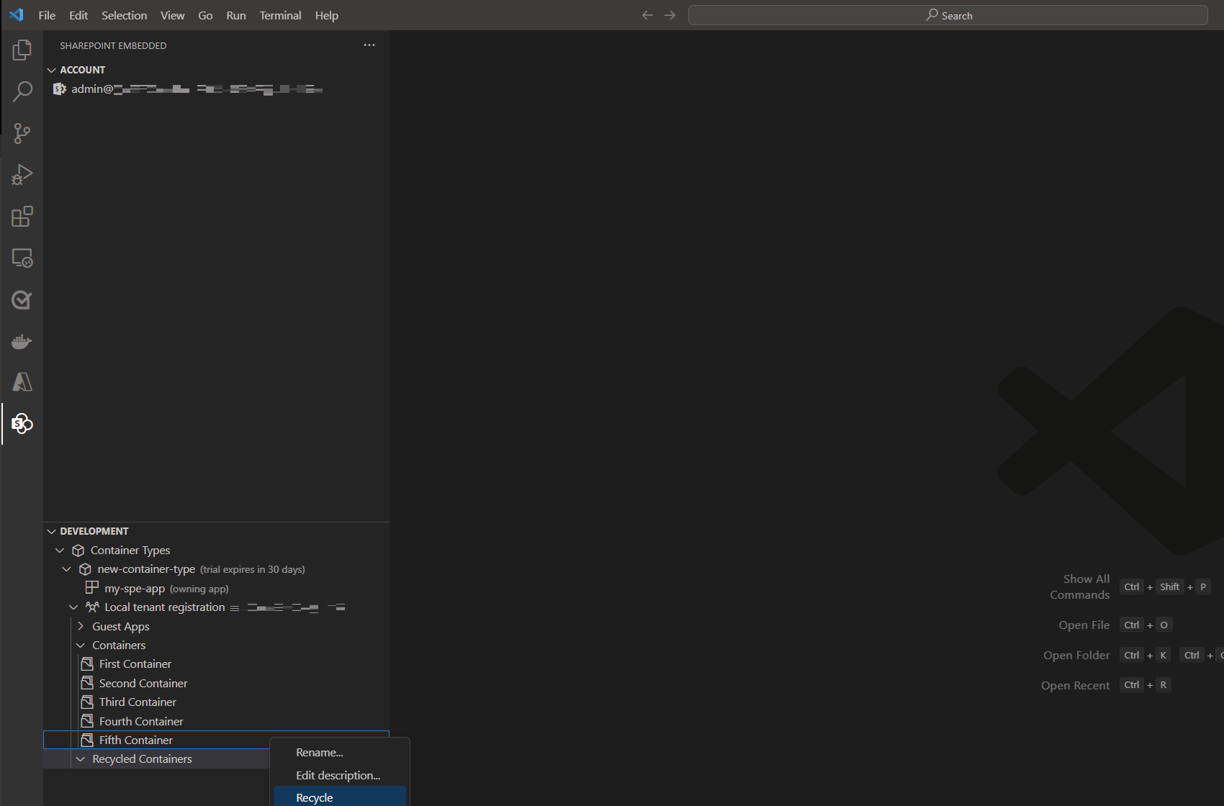Image resolution: width=1224 pixels, height=806 pixels.
Task: Select the Fifth Container label
Action: click(136, 740)
